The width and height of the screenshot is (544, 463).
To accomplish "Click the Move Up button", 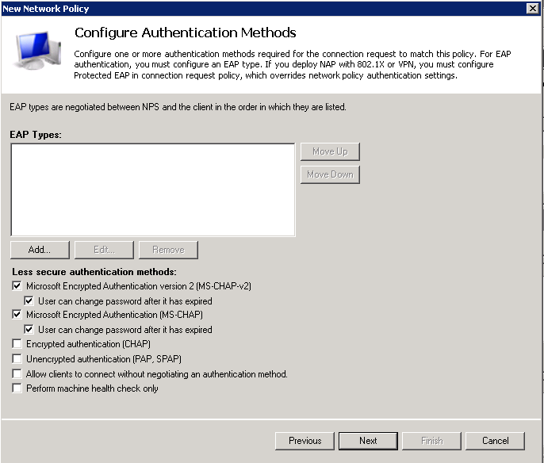I will [x=330, y=151].
